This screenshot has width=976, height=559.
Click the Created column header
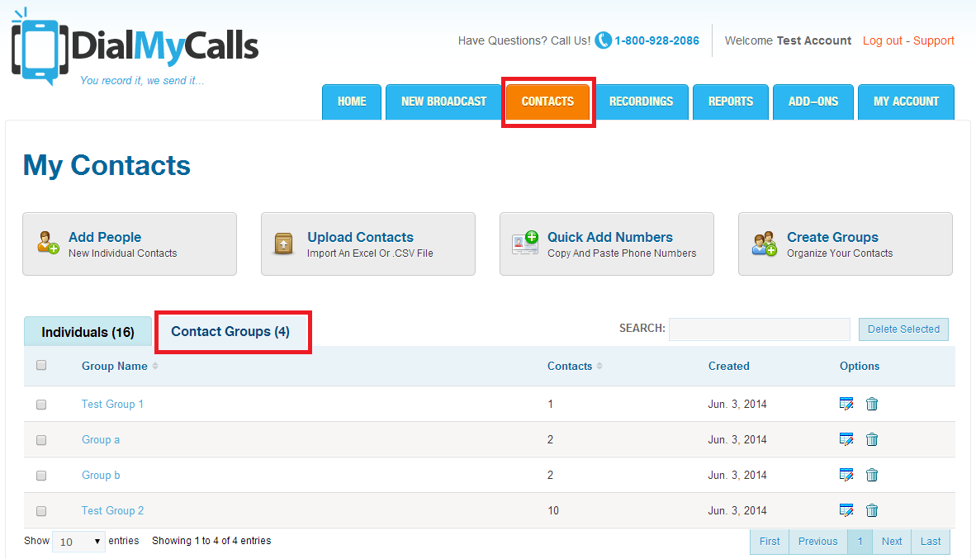point(729,366)
